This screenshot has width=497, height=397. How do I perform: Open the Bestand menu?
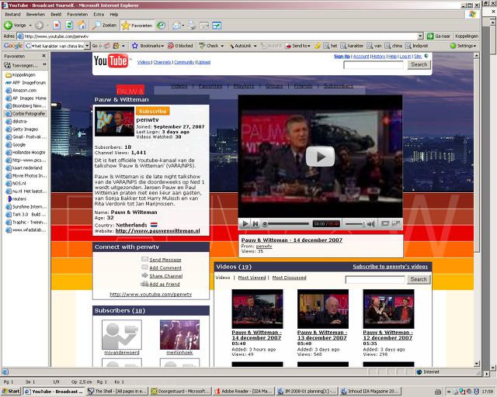(x=12, y=14)
